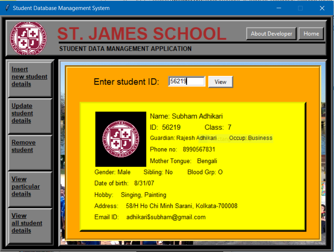Click the View button
The image size is (334, 252).
220,82
